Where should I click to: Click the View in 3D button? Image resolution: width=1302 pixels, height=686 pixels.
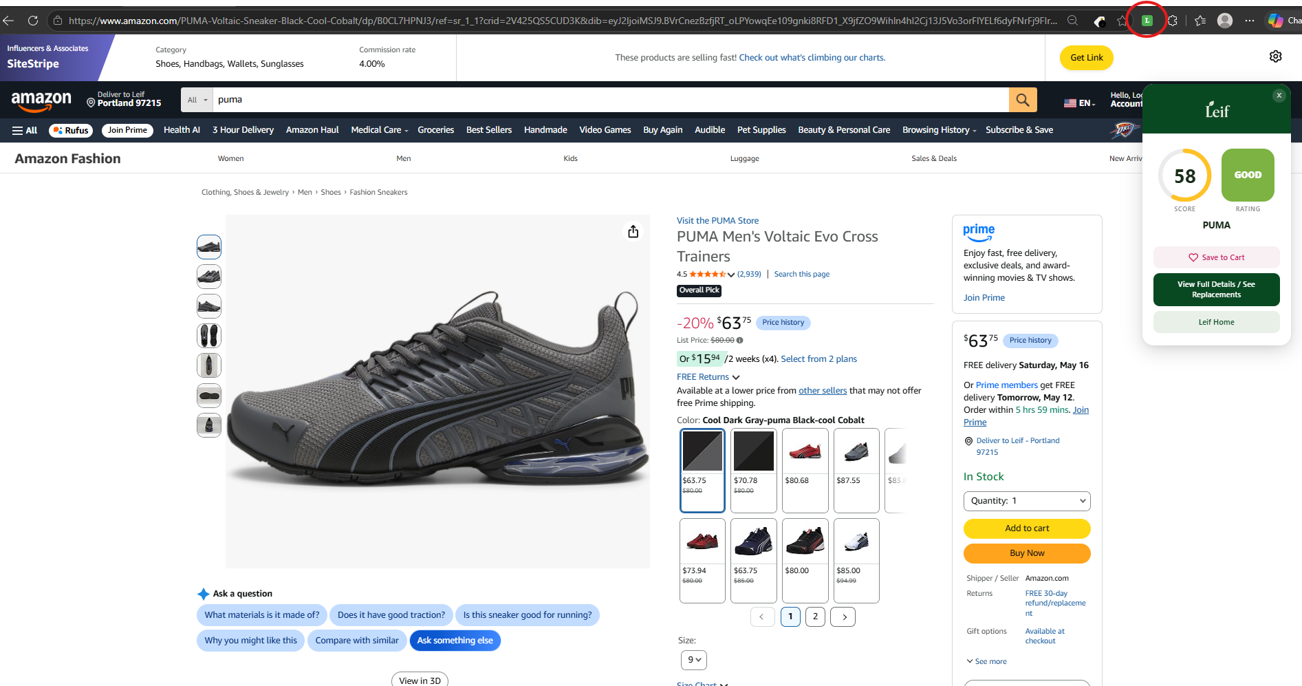(420, 680)
